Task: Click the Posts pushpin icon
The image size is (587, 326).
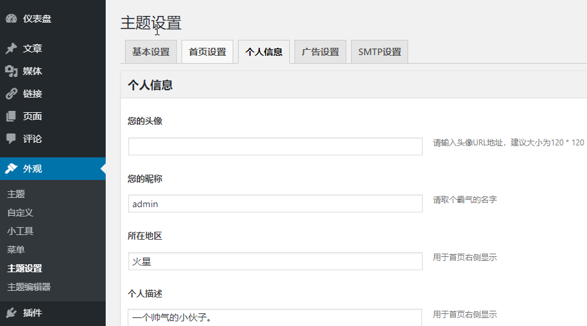Action: 11,48
